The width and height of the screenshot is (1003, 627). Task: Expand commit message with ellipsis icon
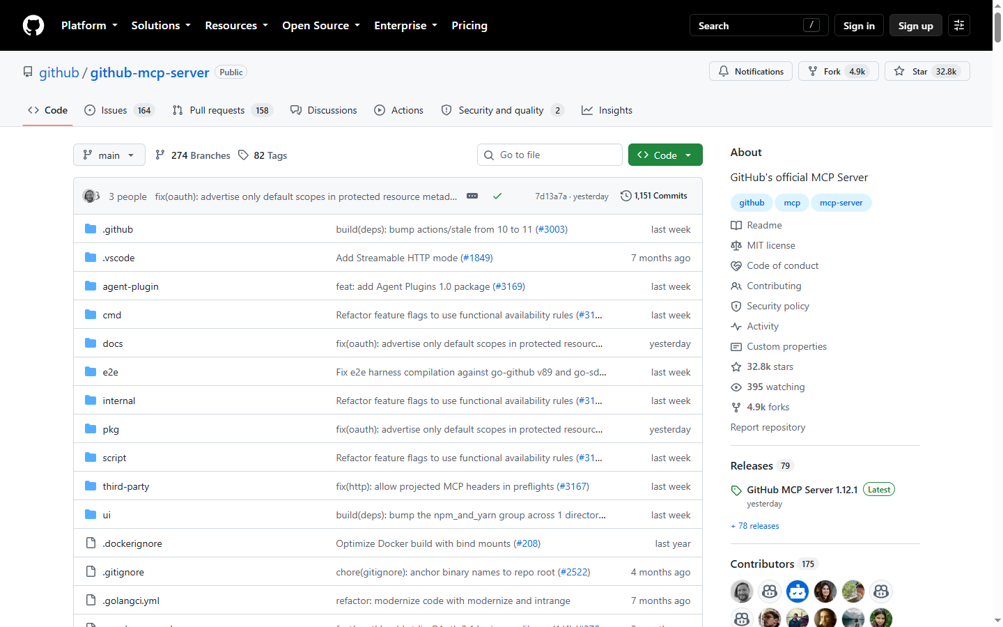(472, 196)
